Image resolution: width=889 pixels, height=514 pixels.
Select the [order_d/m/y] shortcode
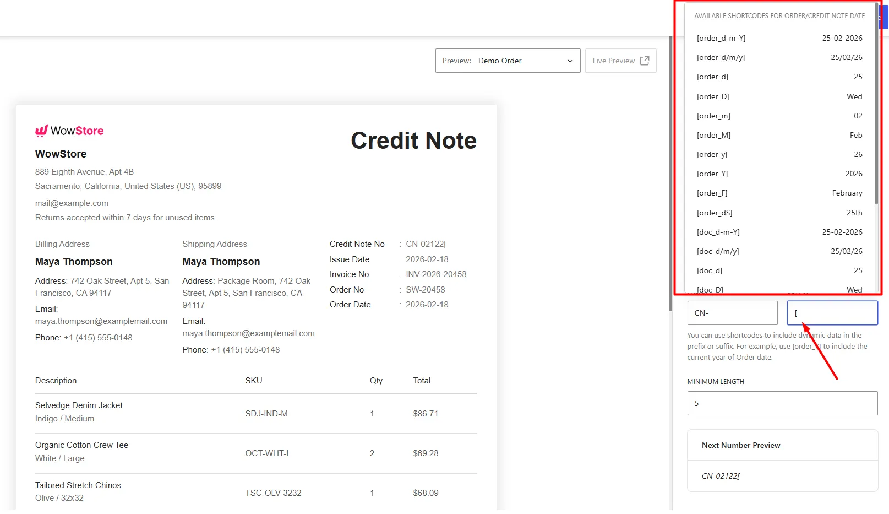779,57
